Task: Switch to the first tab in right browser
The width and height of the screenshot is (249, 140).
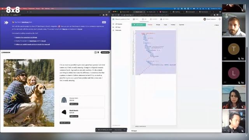Action: click(125, 12)
